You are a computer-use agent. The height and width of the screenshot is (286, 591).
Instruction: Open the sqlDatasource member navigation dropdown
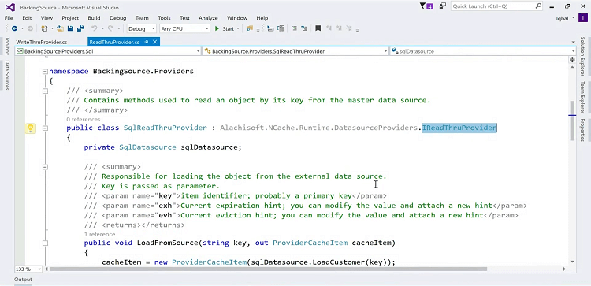point(483,51)
